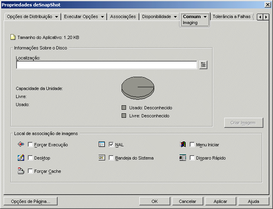Viewport: 273px width, 209px height.
Task: Click the Forçar Cache icon
Action: 21,171
